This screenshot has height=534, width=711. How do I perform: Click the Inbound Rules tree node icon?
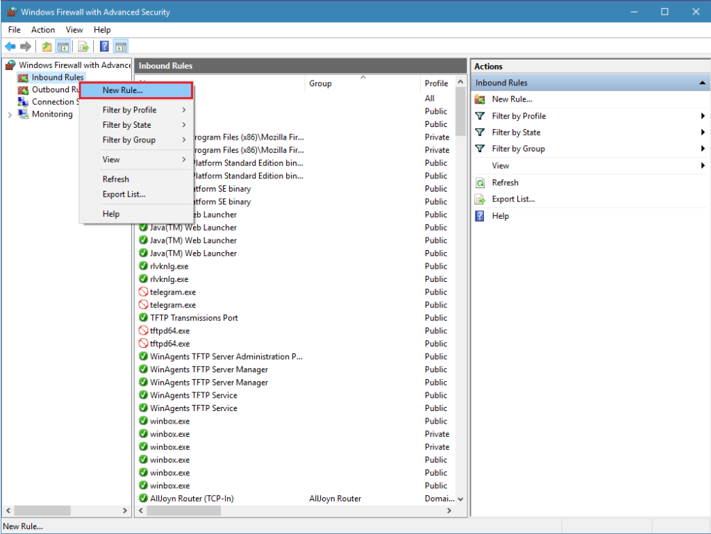click(x=23, y=78)
